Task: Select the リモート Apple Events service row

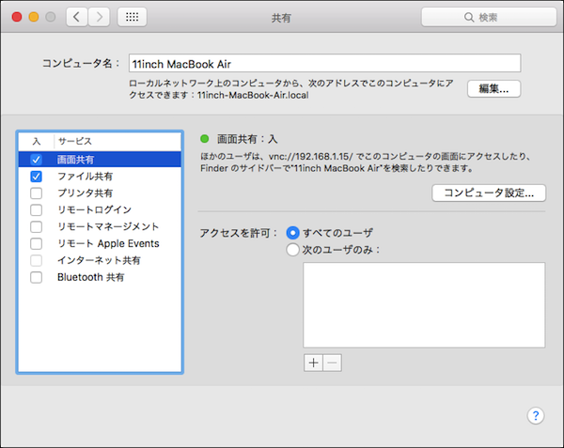Action: pyautogui.click(x=100, y=243)
